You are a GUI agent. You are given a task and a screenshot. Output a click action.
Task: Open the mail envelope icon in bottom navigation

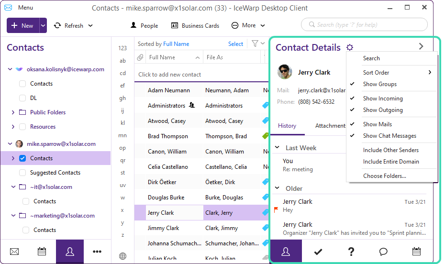click(14, 252)
